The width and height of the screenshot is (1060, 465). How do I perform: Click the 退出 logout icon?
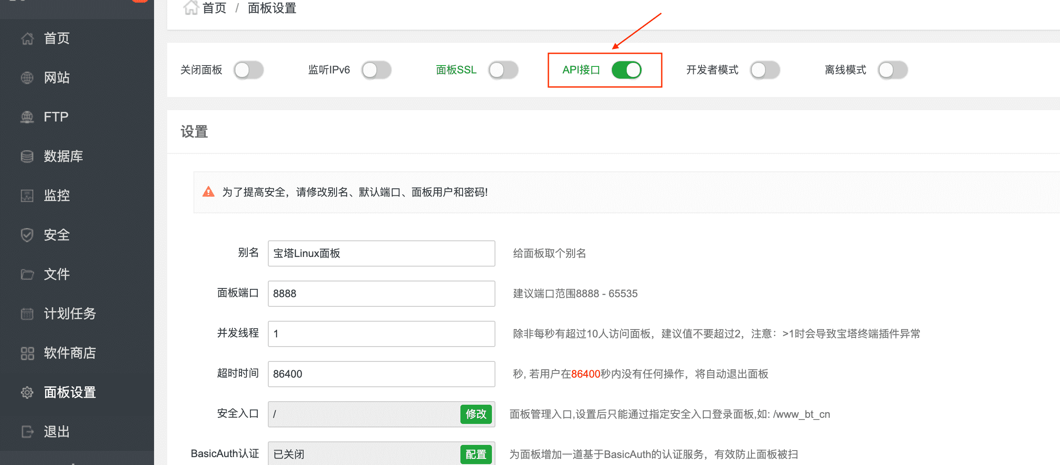27,432
